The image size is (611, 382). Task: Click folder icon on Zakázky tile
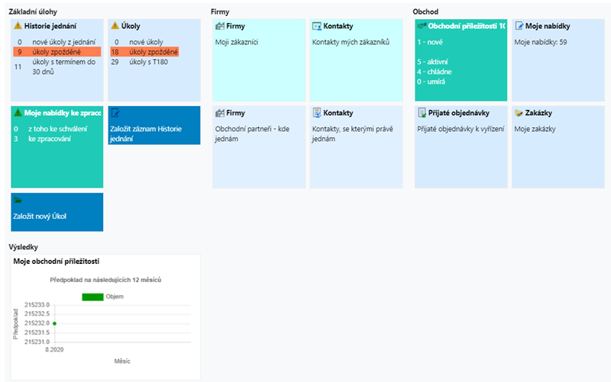pyautogui.click(x=519, y=113)
